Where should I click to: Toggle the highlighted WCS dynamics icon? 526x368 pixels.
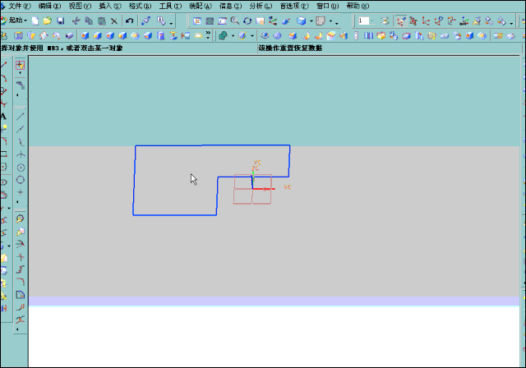coord(400,21)
